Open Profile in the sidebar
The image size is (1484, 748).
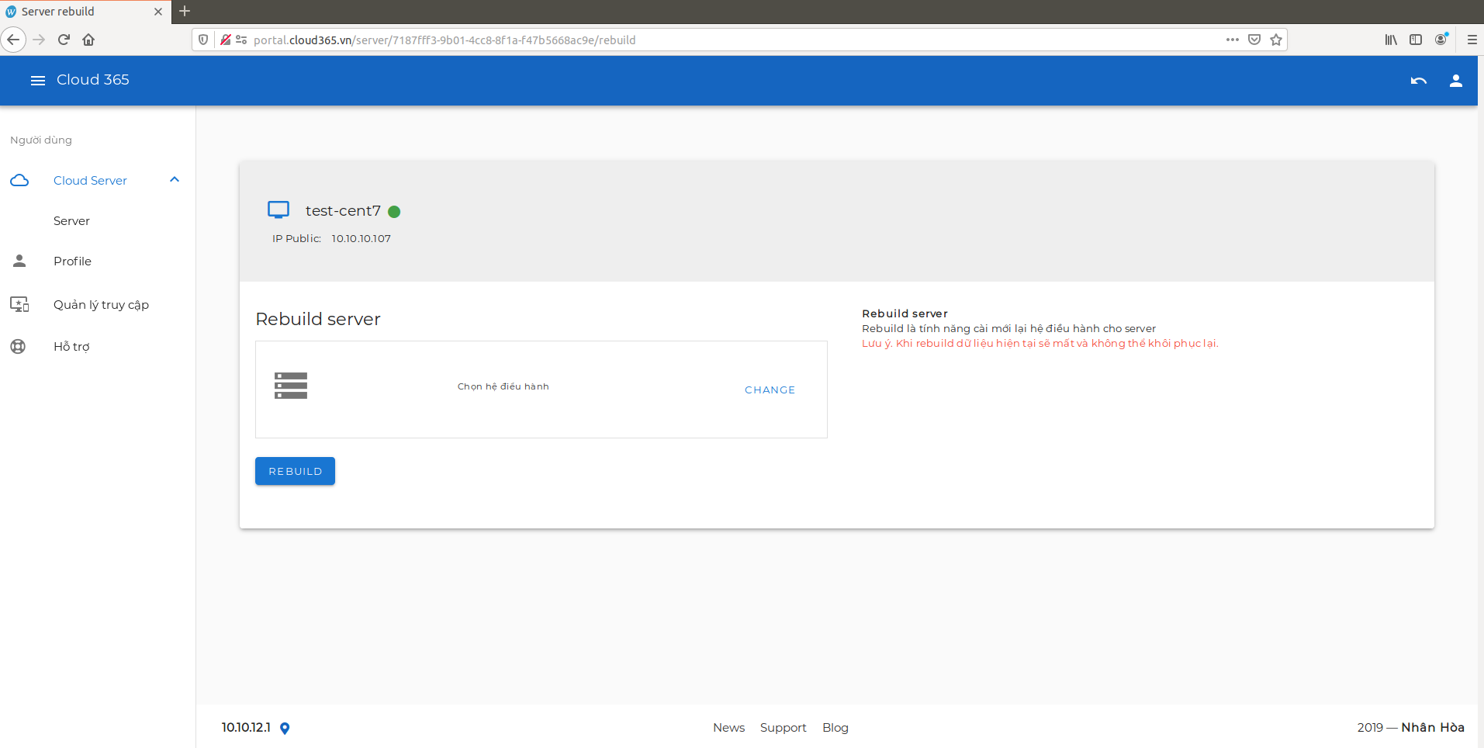click(72, 261)
